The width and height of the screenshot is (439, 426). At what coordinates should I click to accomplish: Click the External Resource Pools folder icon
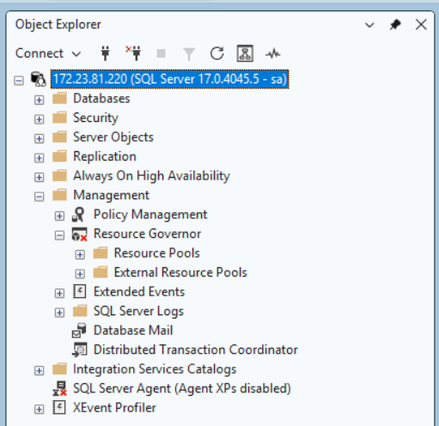[x=101, y=272]
